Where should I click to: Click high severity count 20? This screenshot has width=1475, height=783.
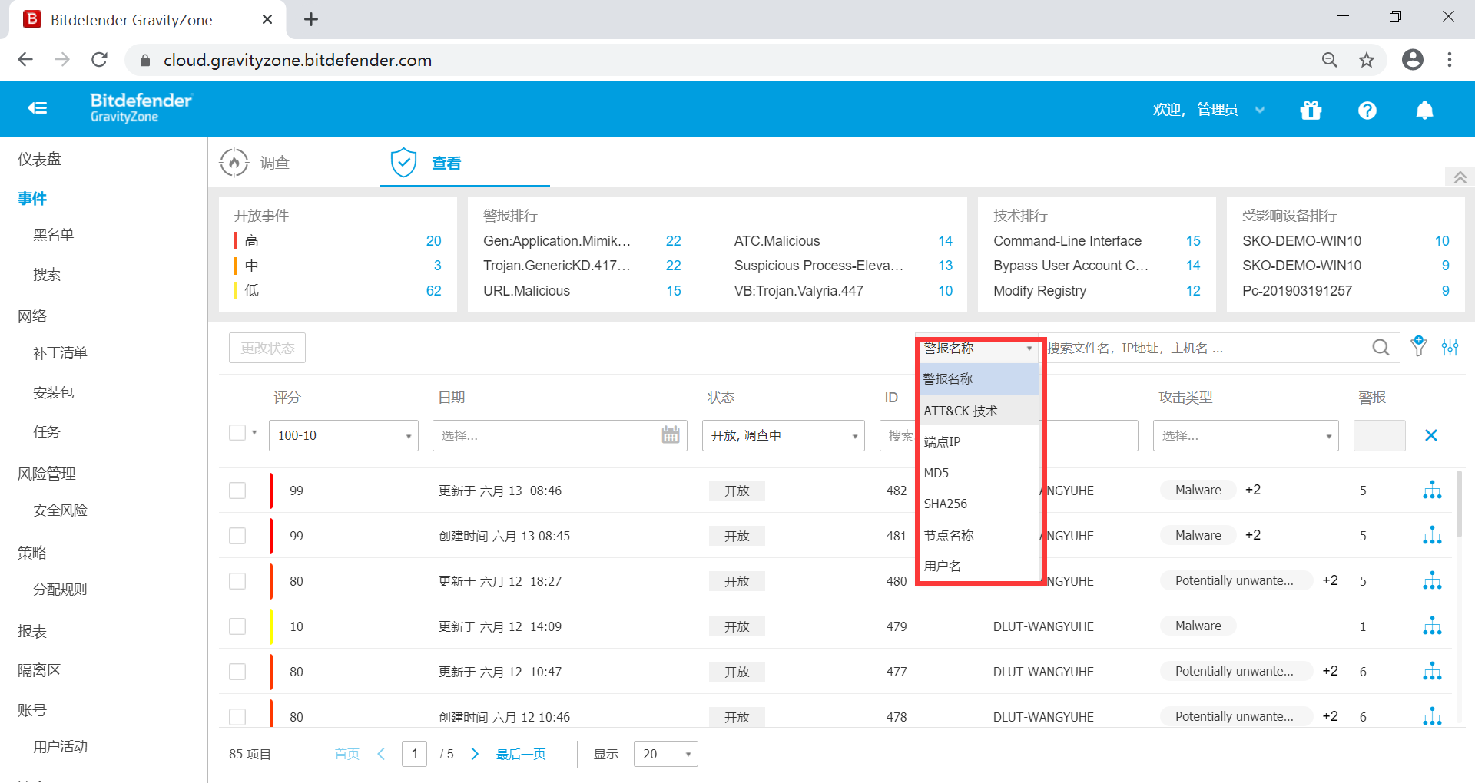[x=434, y=241]
